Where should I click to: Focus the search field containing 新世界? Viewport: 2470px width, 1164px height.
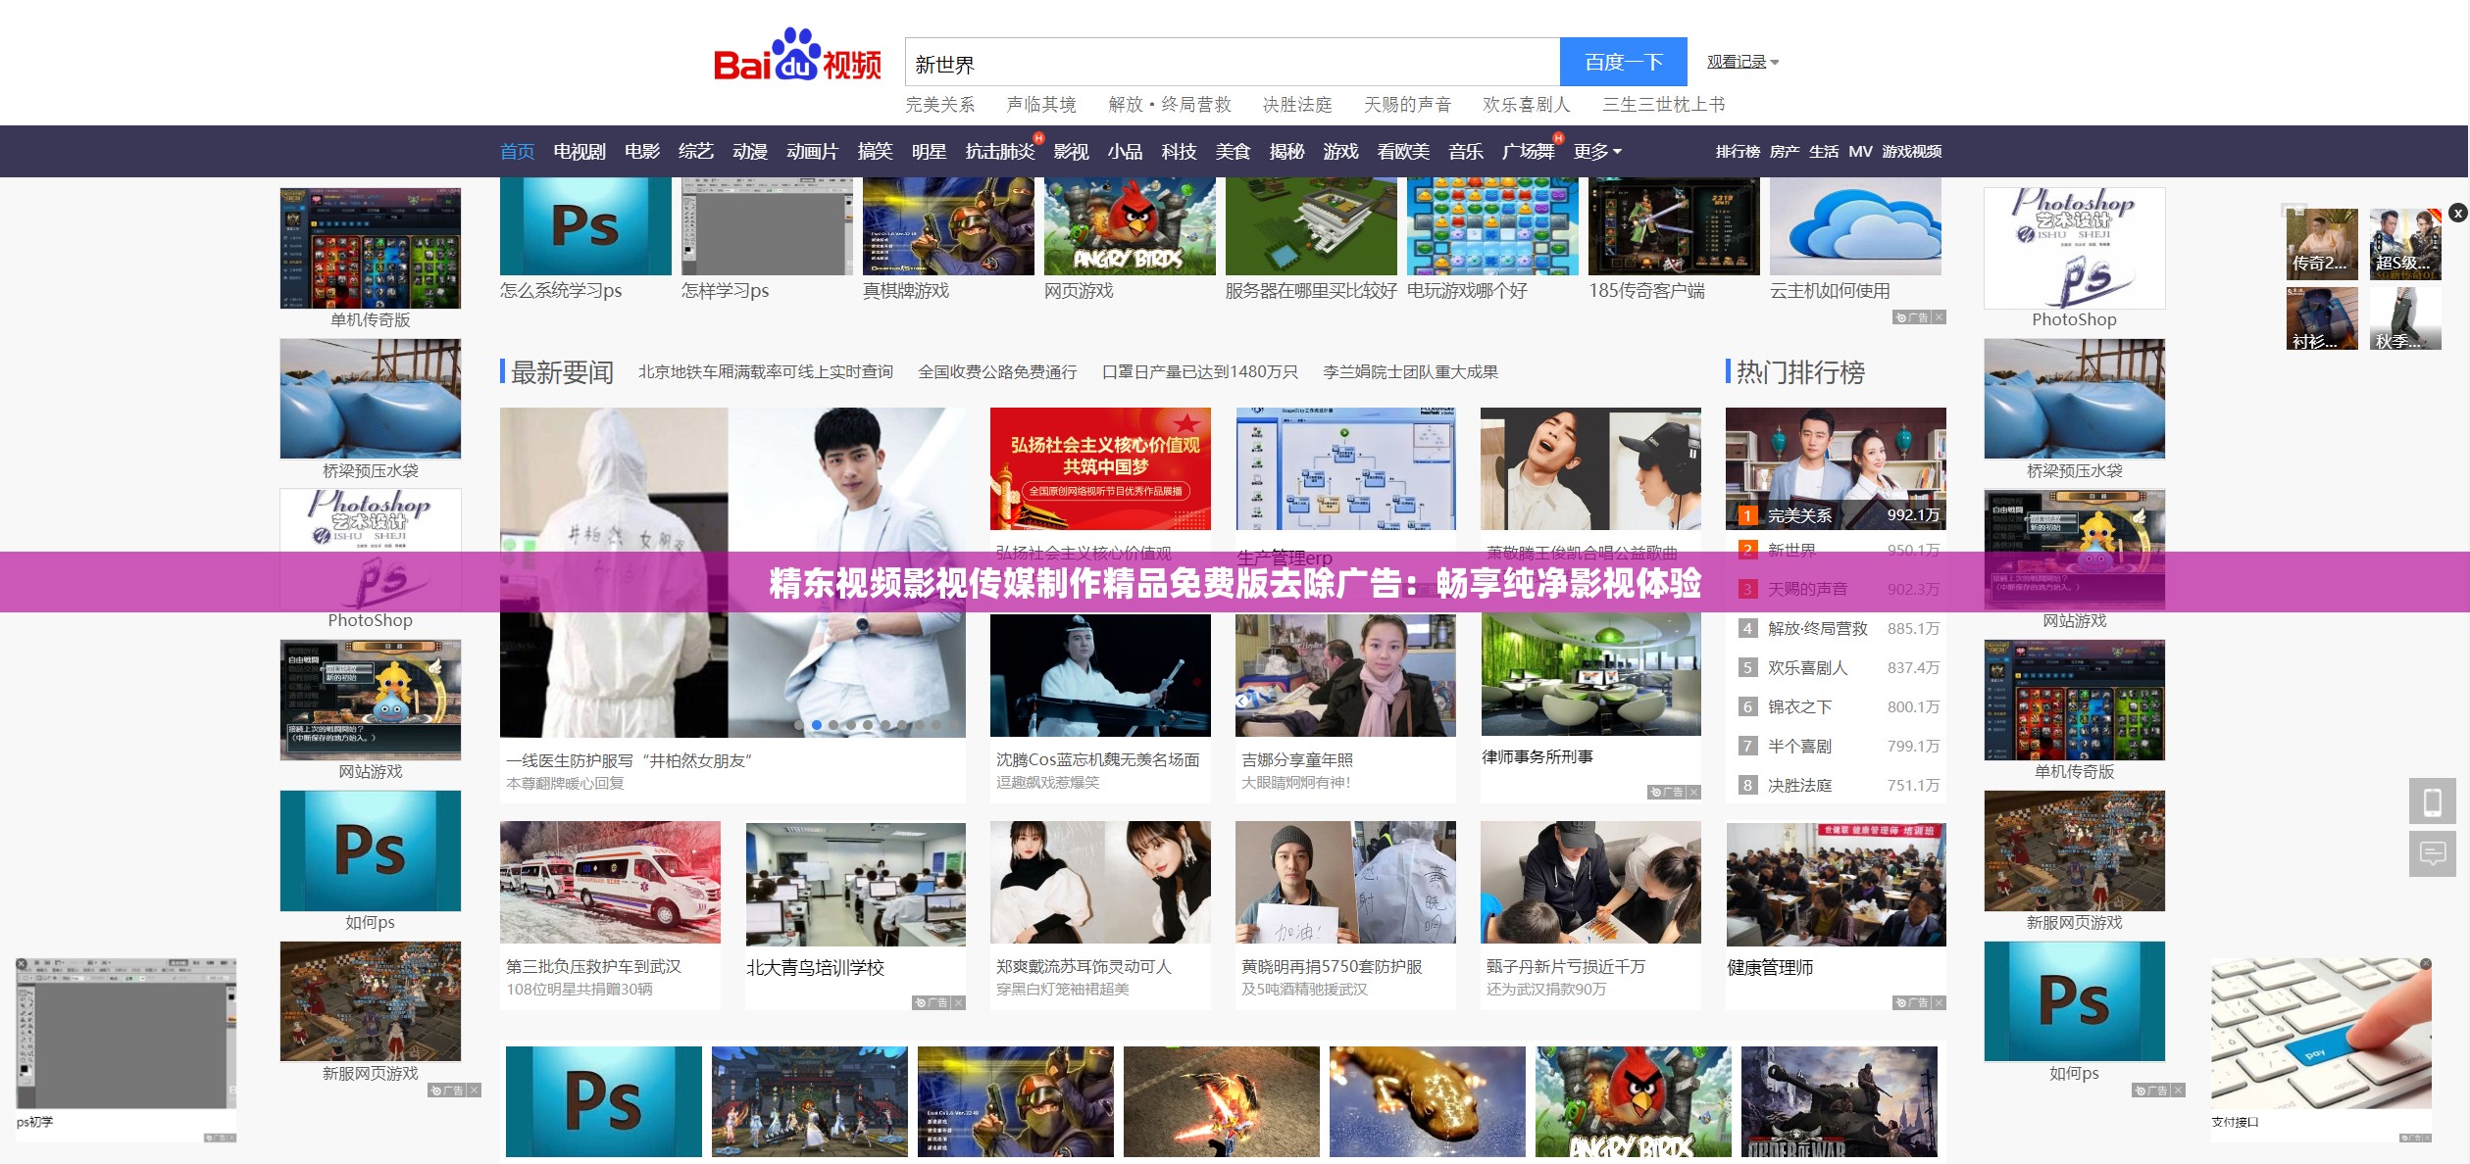[1232, 63]
